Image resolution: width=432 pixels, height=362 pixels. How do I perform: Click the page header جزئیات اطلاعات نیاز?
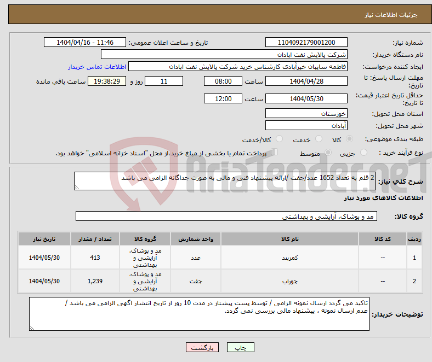click(391, 15)
